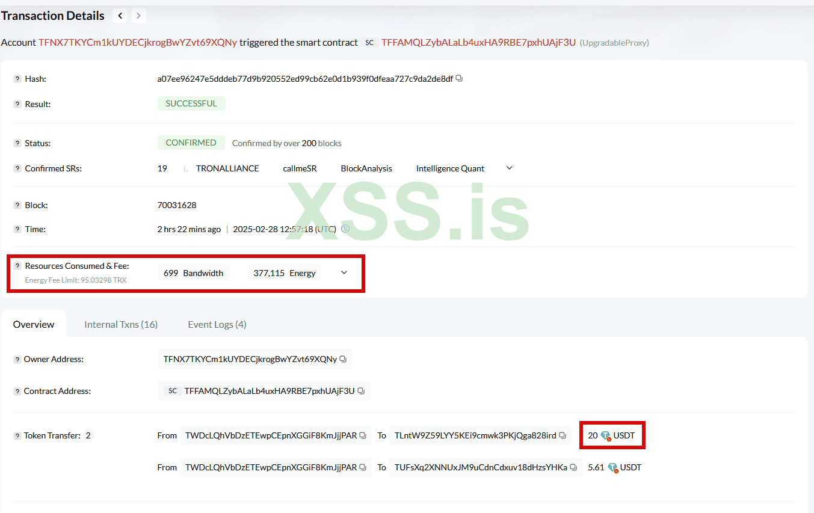The height and width of the screenshot is (513, 814).
Task: Click the "2 hrs 22 mins ago" text
Action: coord(189,229)
